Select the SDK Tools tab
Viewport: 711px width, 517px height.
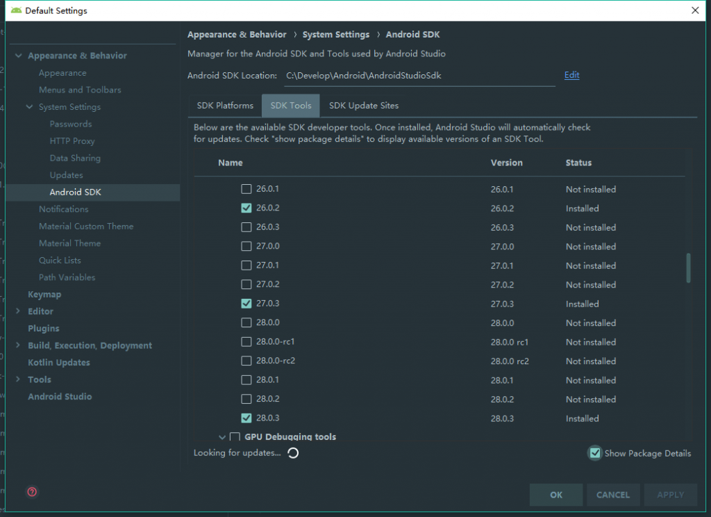(x=291, y=106)
